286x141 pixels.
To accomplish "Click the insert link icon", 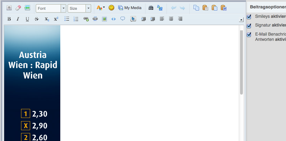I will point(86,19).
